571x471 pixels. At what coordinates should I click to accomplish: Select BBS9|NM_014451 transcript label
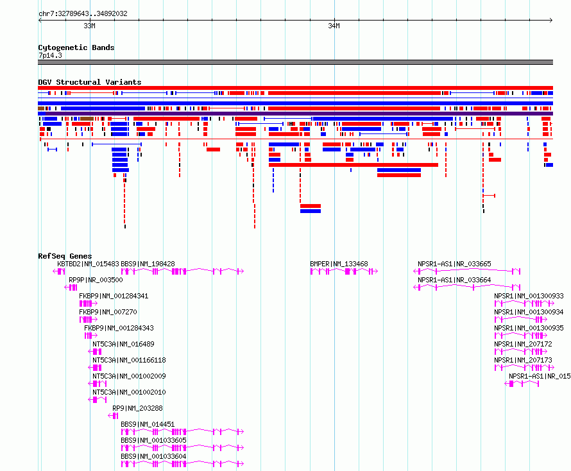148,424
